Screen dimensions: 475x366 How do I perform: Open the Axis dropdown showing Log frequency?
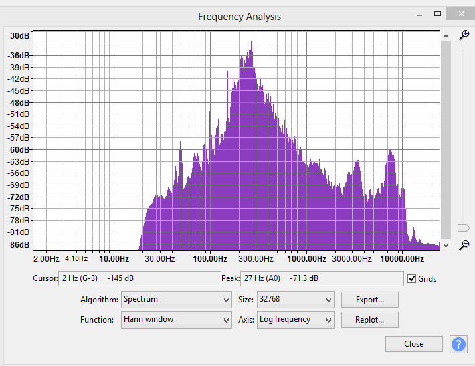click(295, 320)
